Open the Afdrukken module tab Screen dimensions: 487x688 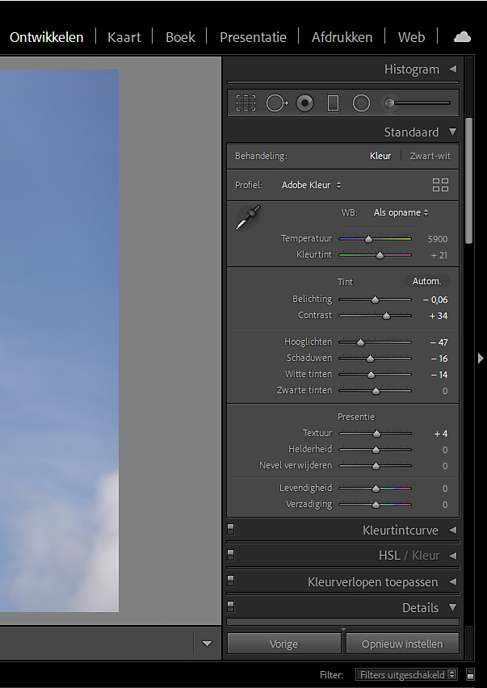342,37
